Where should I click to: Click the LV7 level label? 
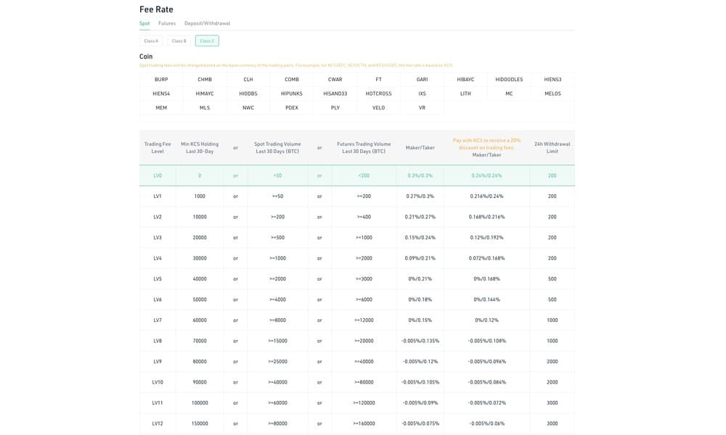tap(158, 320)
